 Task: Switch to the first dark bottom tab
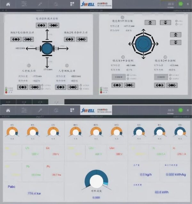[x=8, y=102]
